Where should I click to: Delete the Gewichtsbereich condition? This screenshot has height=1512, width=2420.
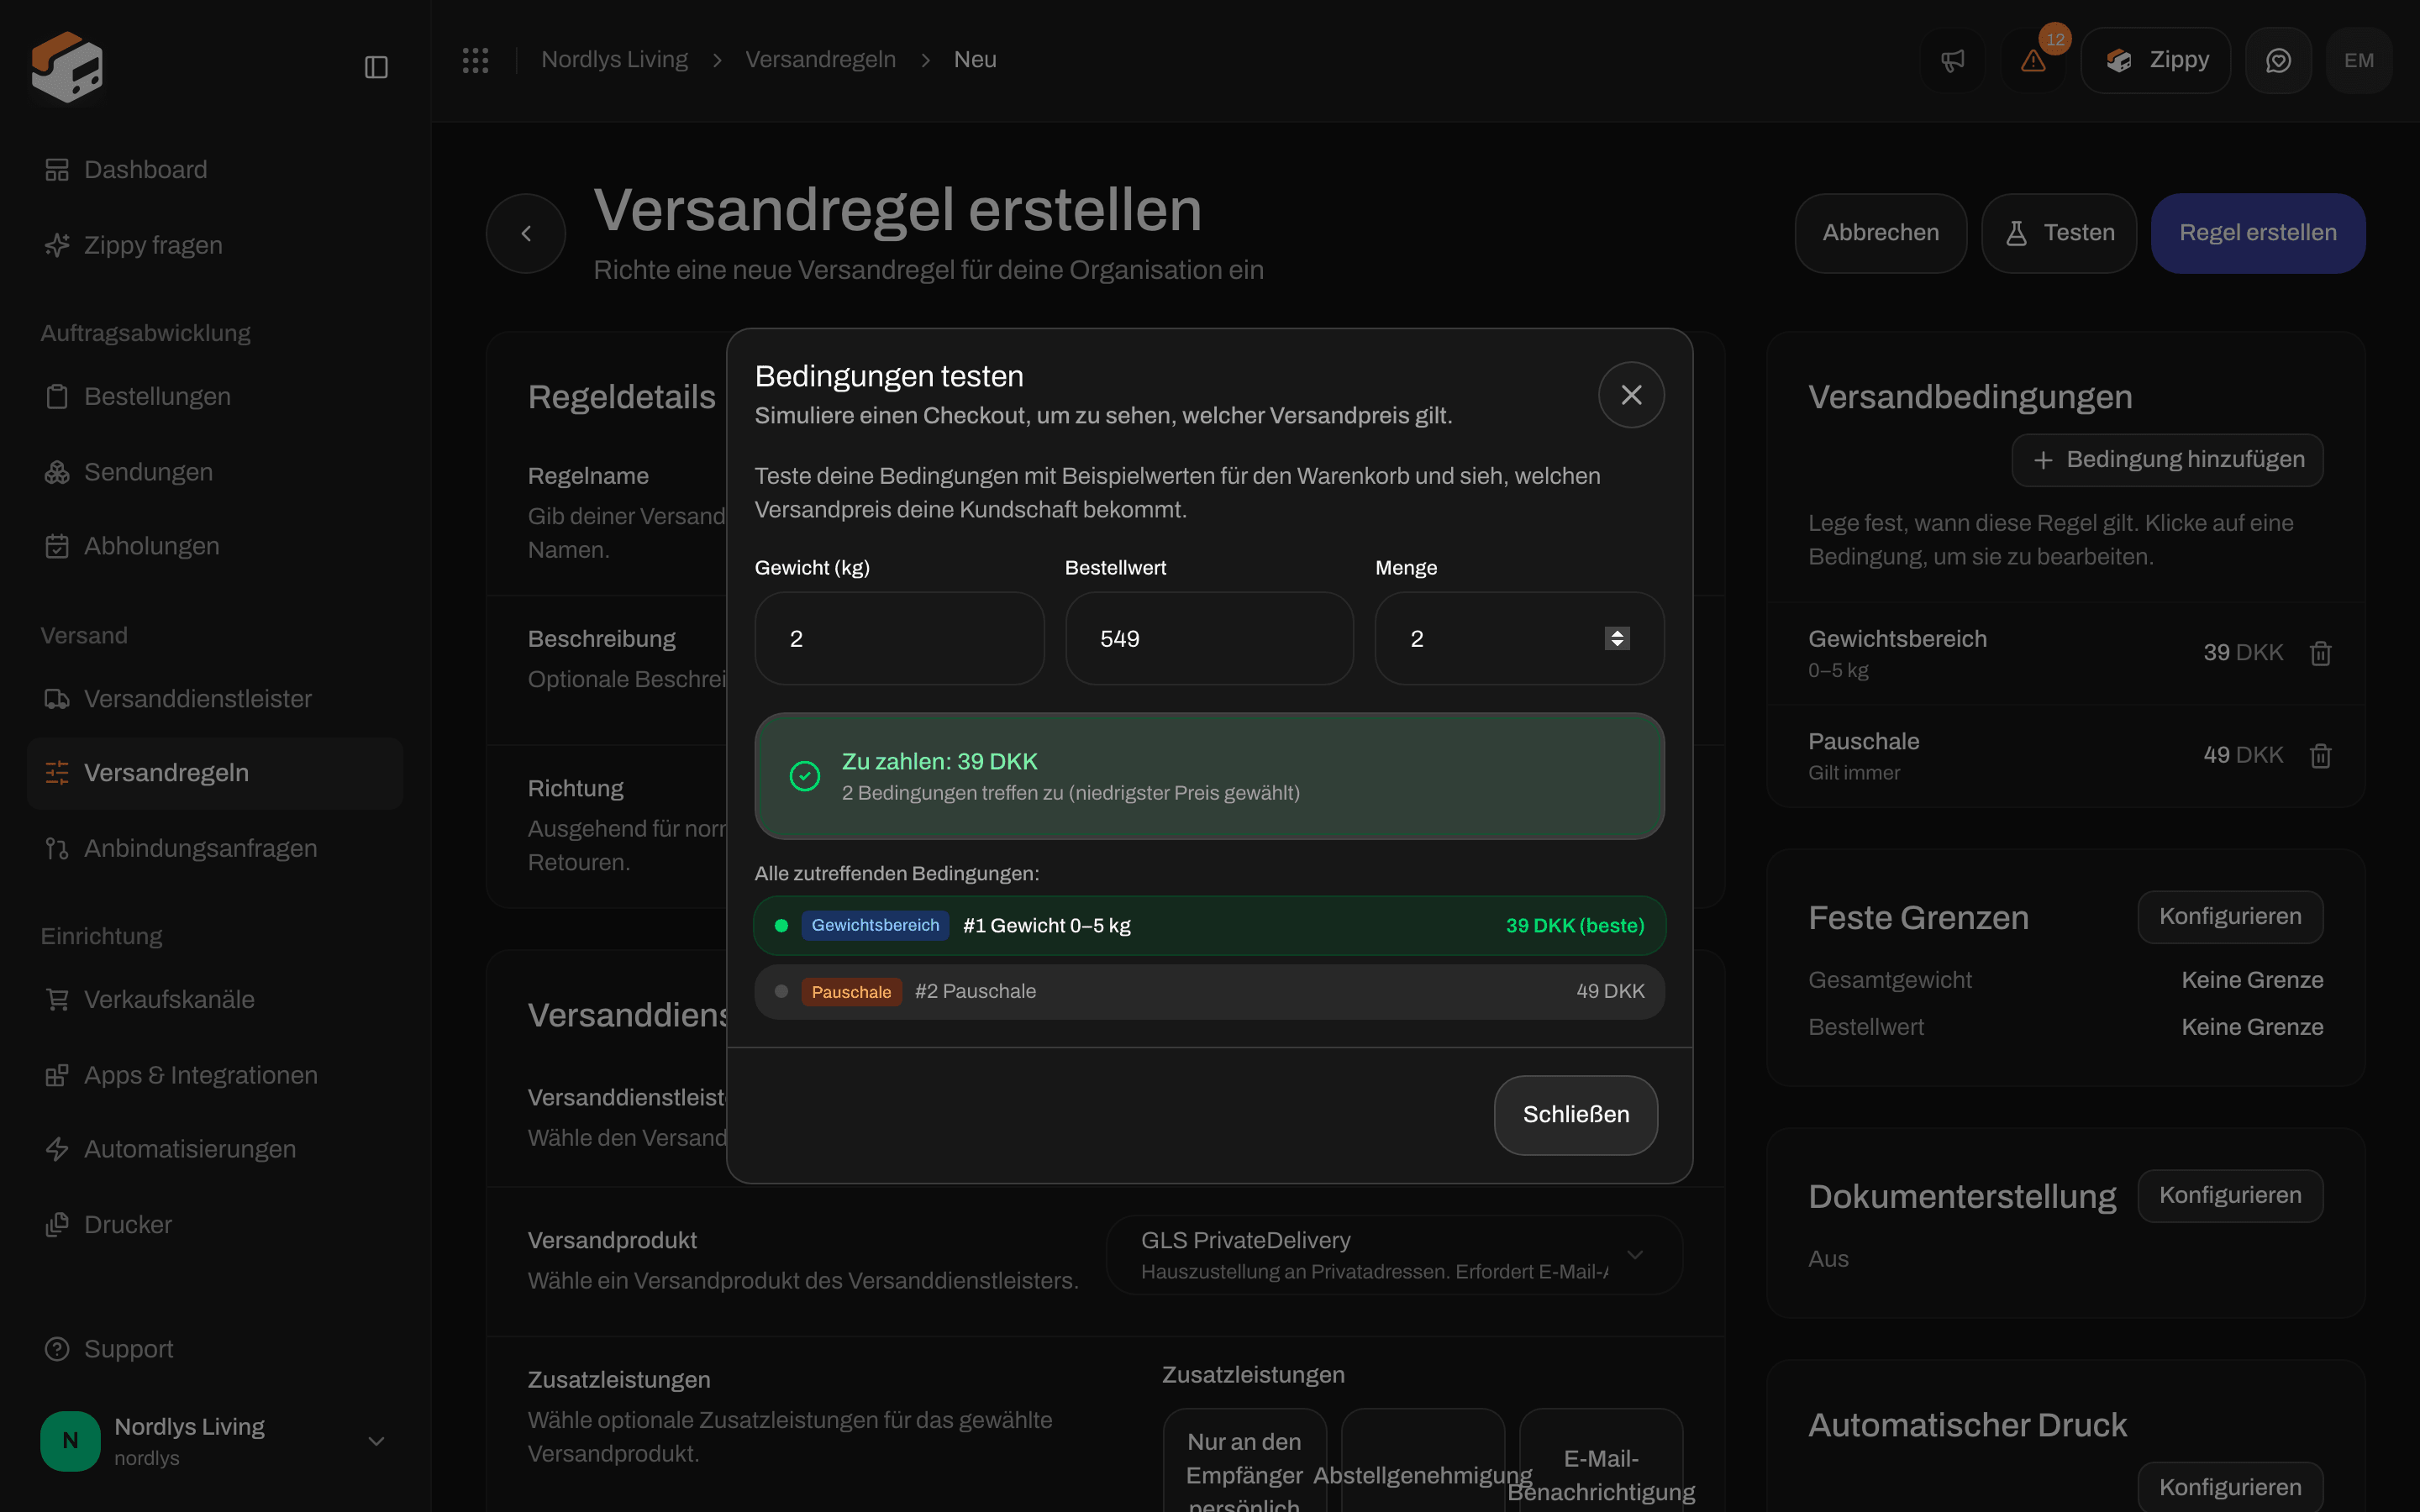point(2320,653)
